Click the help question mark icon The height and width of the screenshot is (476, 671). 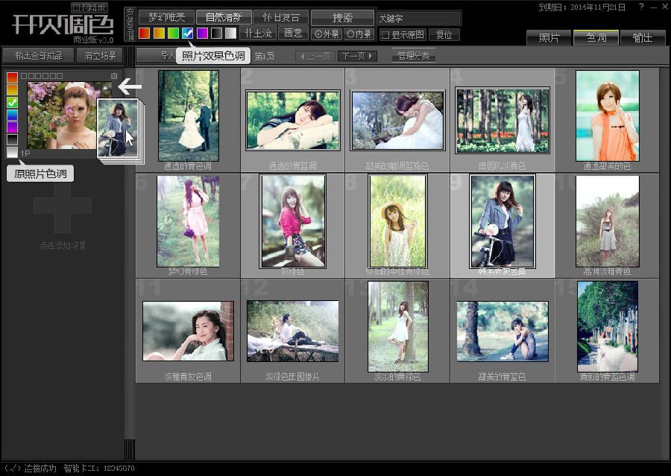pos(642,7)
